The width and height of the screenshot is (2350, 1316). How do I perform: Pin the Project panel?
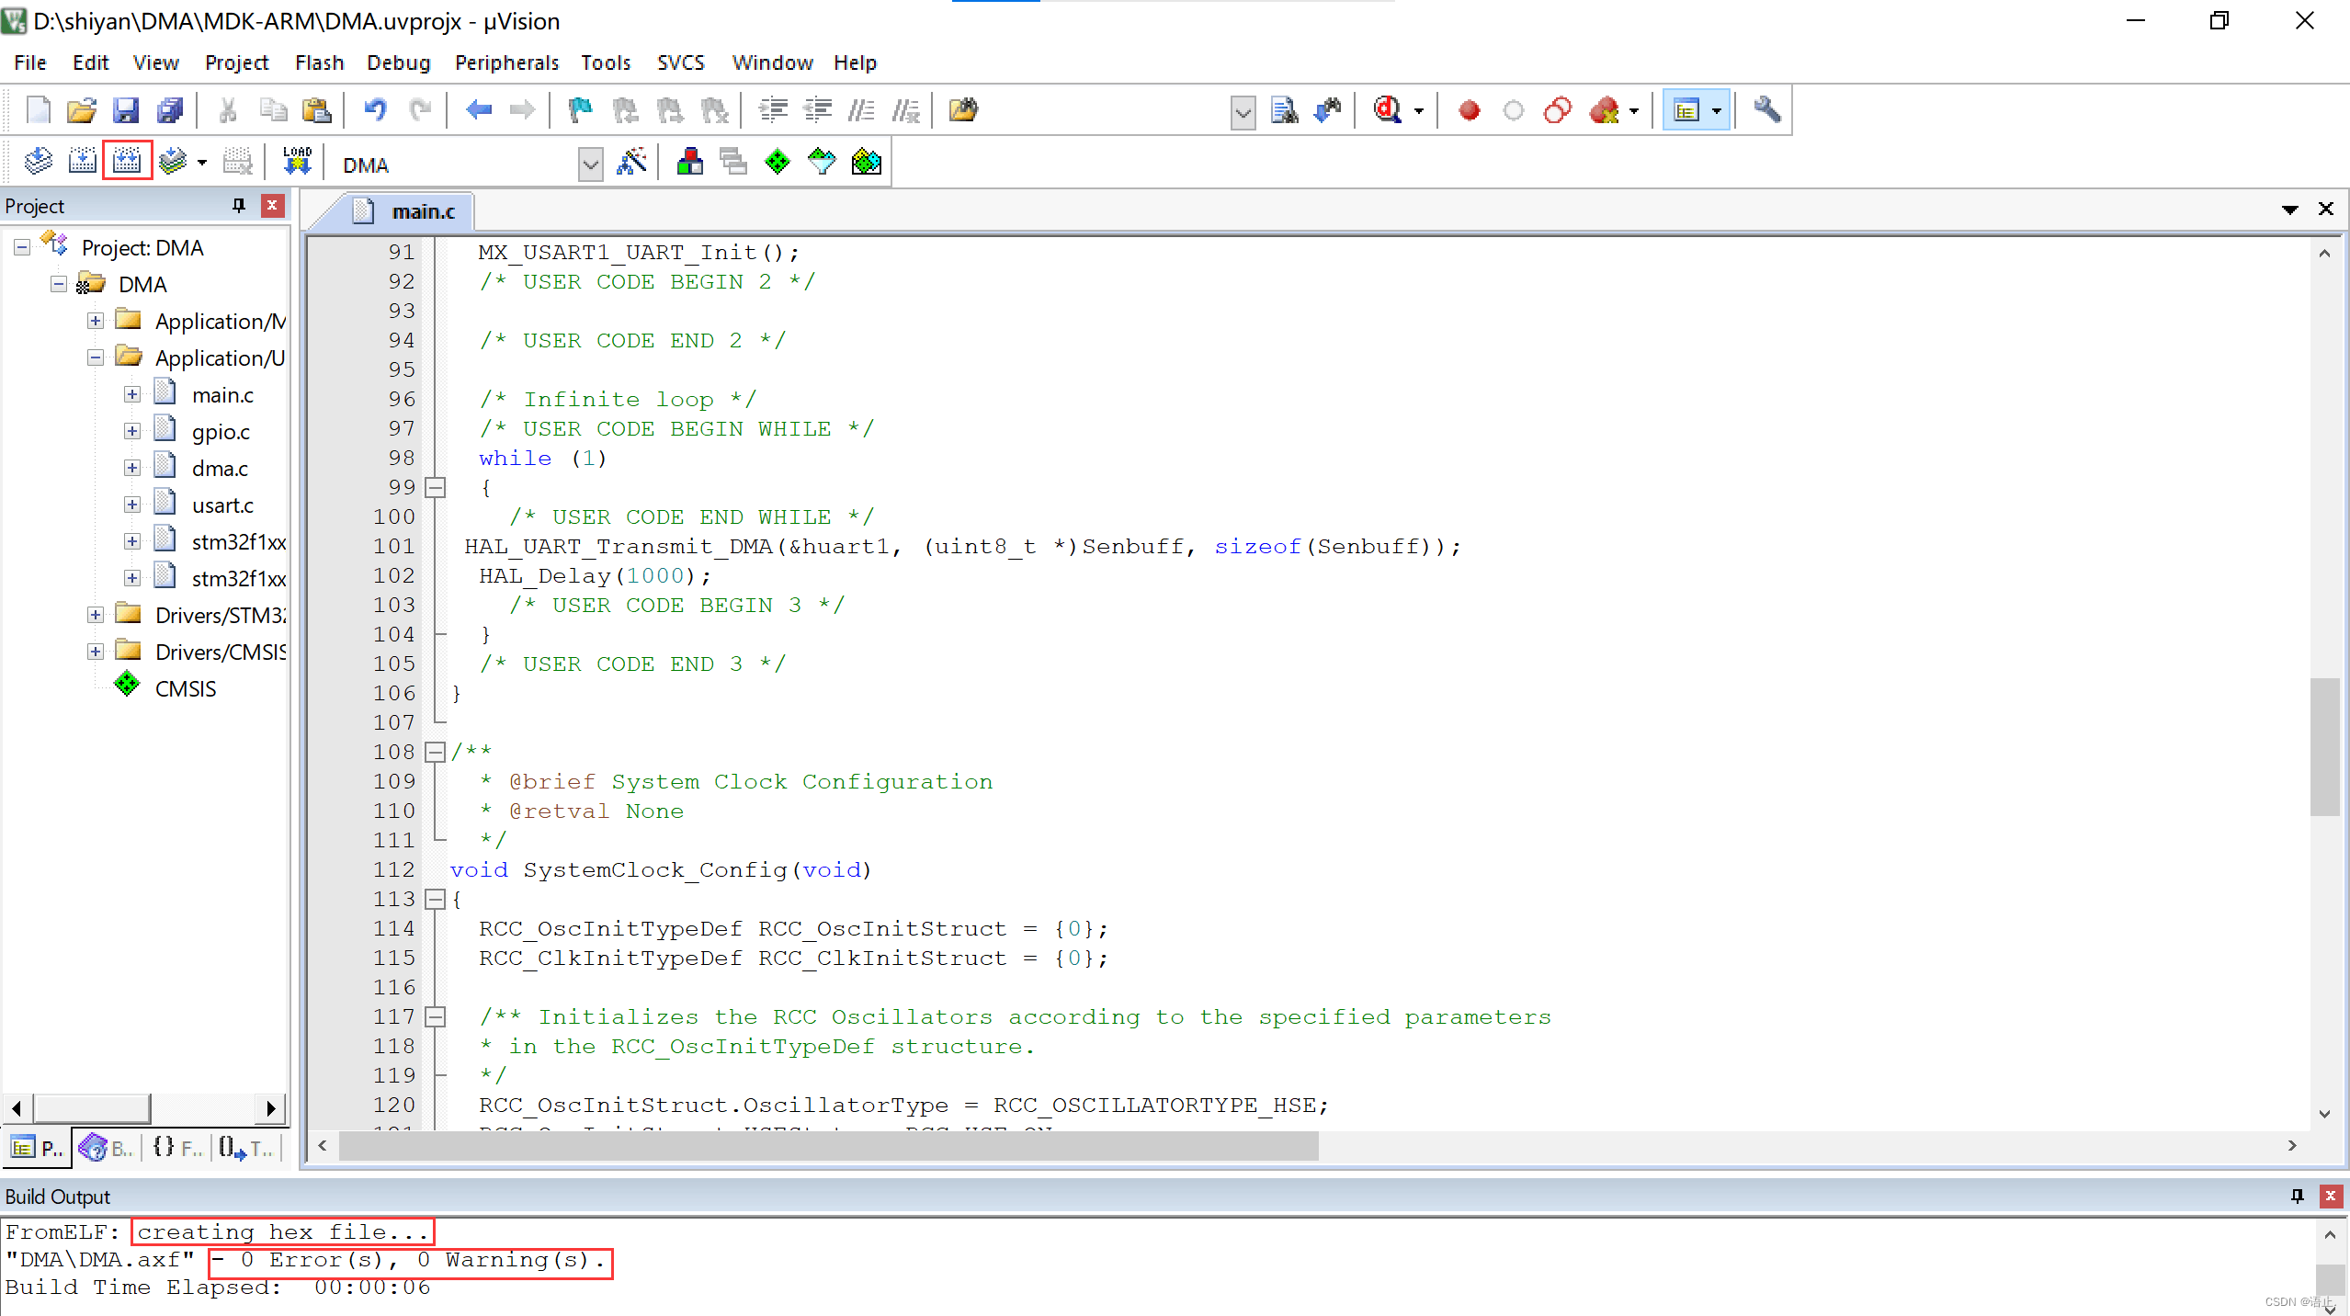pos(239,205)
